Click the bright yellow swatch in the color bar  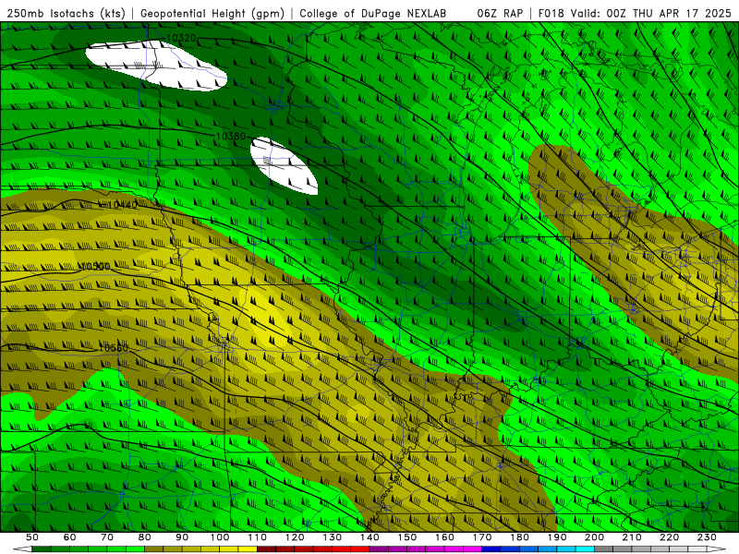pyautogui.click(x=248, y=549)
